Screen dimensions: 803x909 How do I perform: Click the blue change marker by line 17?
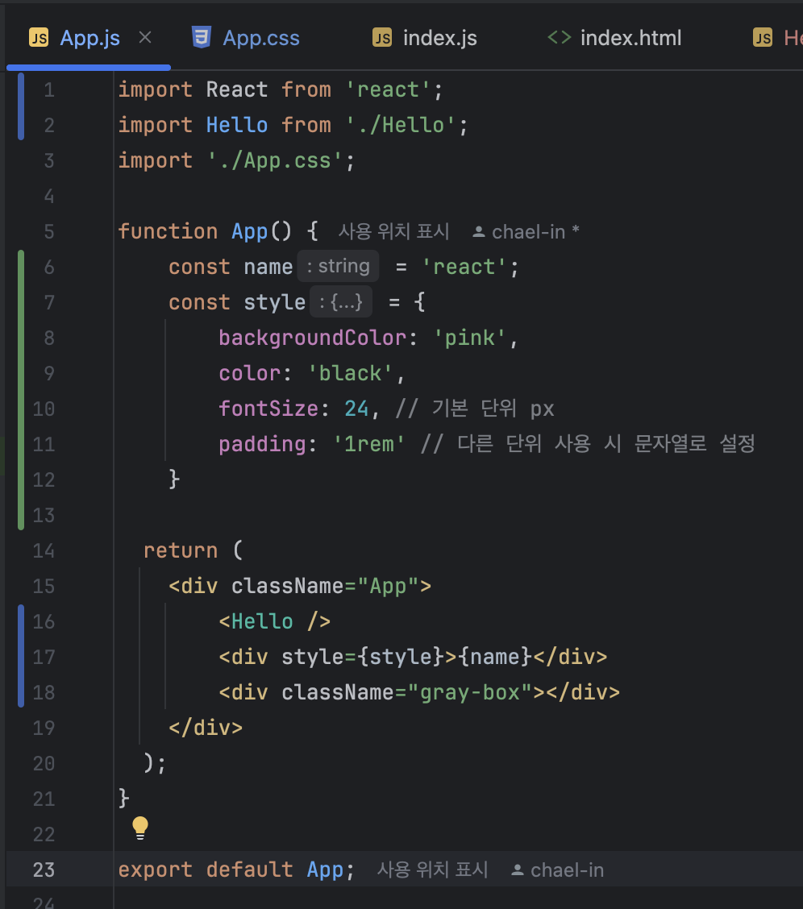pyautogui.click(x=21, y=657)
